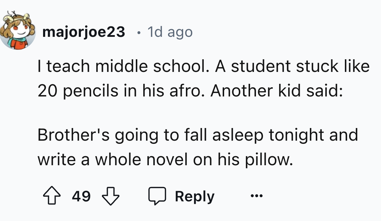
Task: Click the "write a whole novel" line
Action: pos(165,160)
